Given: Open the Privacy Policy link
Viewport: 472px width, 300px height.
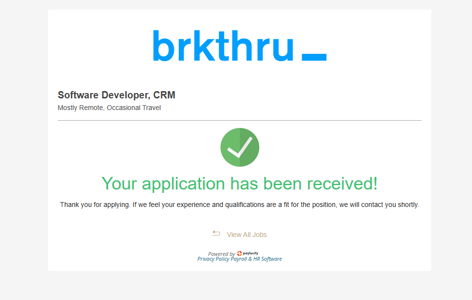Looking at the screenshot, I should [x=213, y=259].
